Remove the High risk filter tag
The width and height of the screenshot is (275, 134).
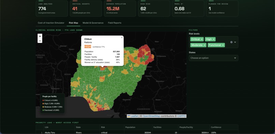(x=214, y=39)
